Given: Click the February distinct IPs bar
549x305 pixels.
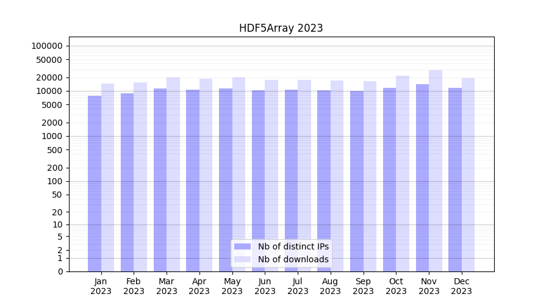Looking at the screenshot, I should pyautogui.click(x=127, y=183).
